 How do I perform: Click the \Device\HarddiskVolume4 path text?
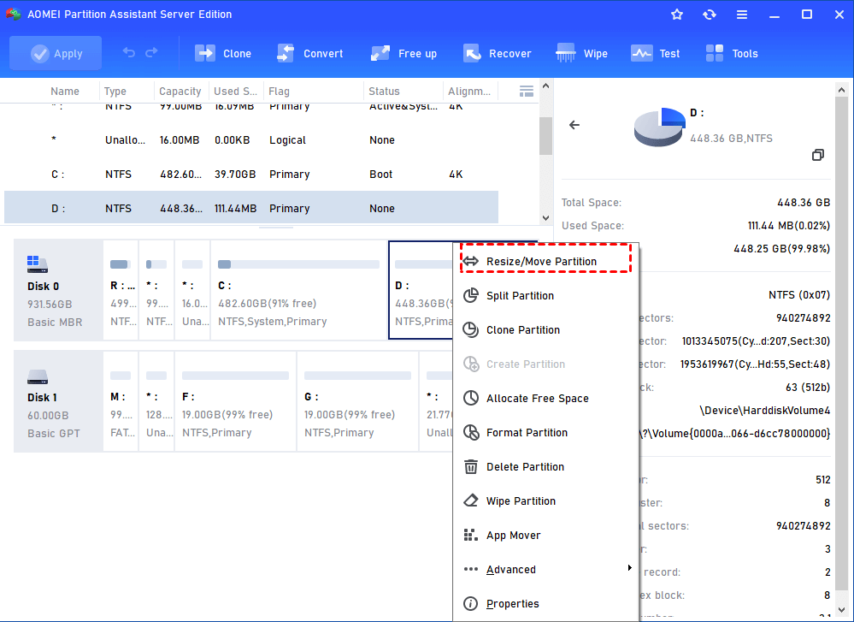(765, 411)
